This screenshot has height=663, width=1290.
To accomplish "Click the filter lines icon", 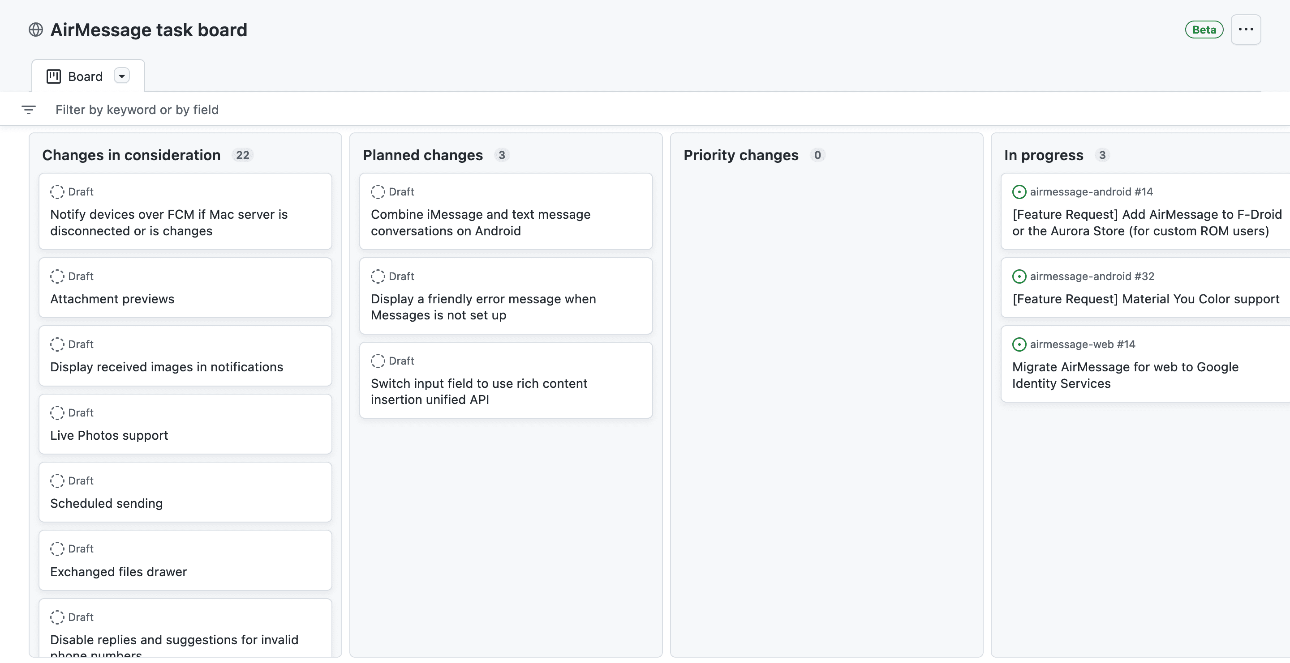I will (x=29, y=110).
